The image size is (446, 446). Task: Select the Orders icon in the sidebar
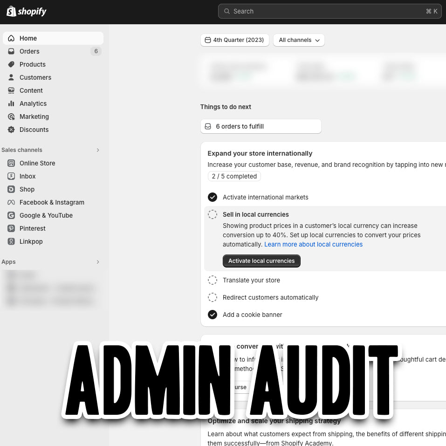click(11, 51)
